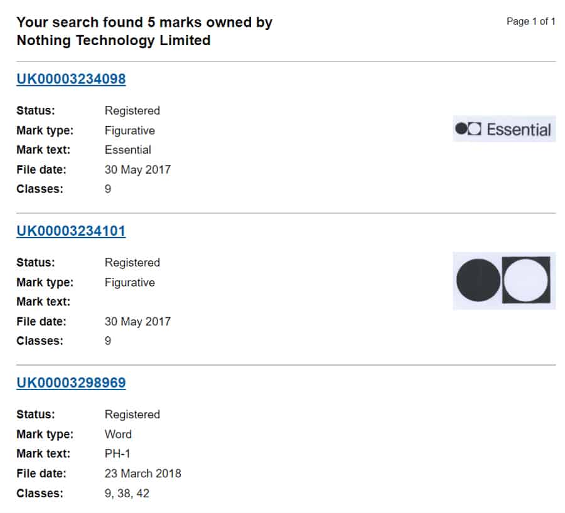
Task: Click the Essential logo thumbnail image
Action: [x=503, y=129]
